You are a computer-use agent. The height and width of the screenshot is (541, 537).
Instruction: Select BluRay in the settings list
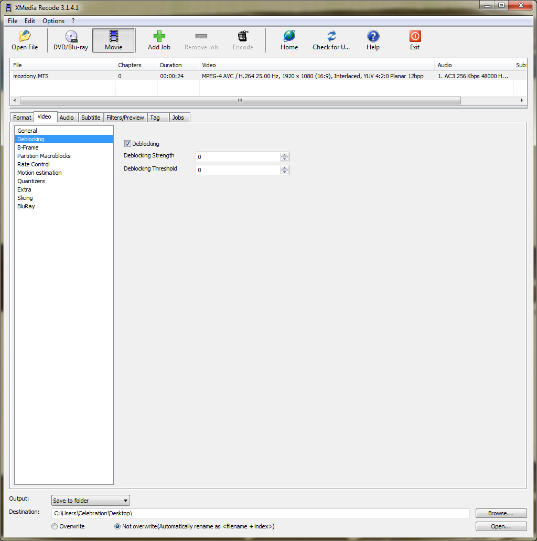tap(64, 206)
